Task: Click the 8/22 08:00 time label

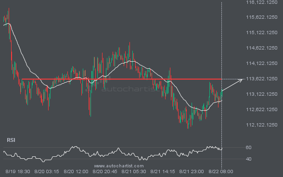Action: (221, 171)
